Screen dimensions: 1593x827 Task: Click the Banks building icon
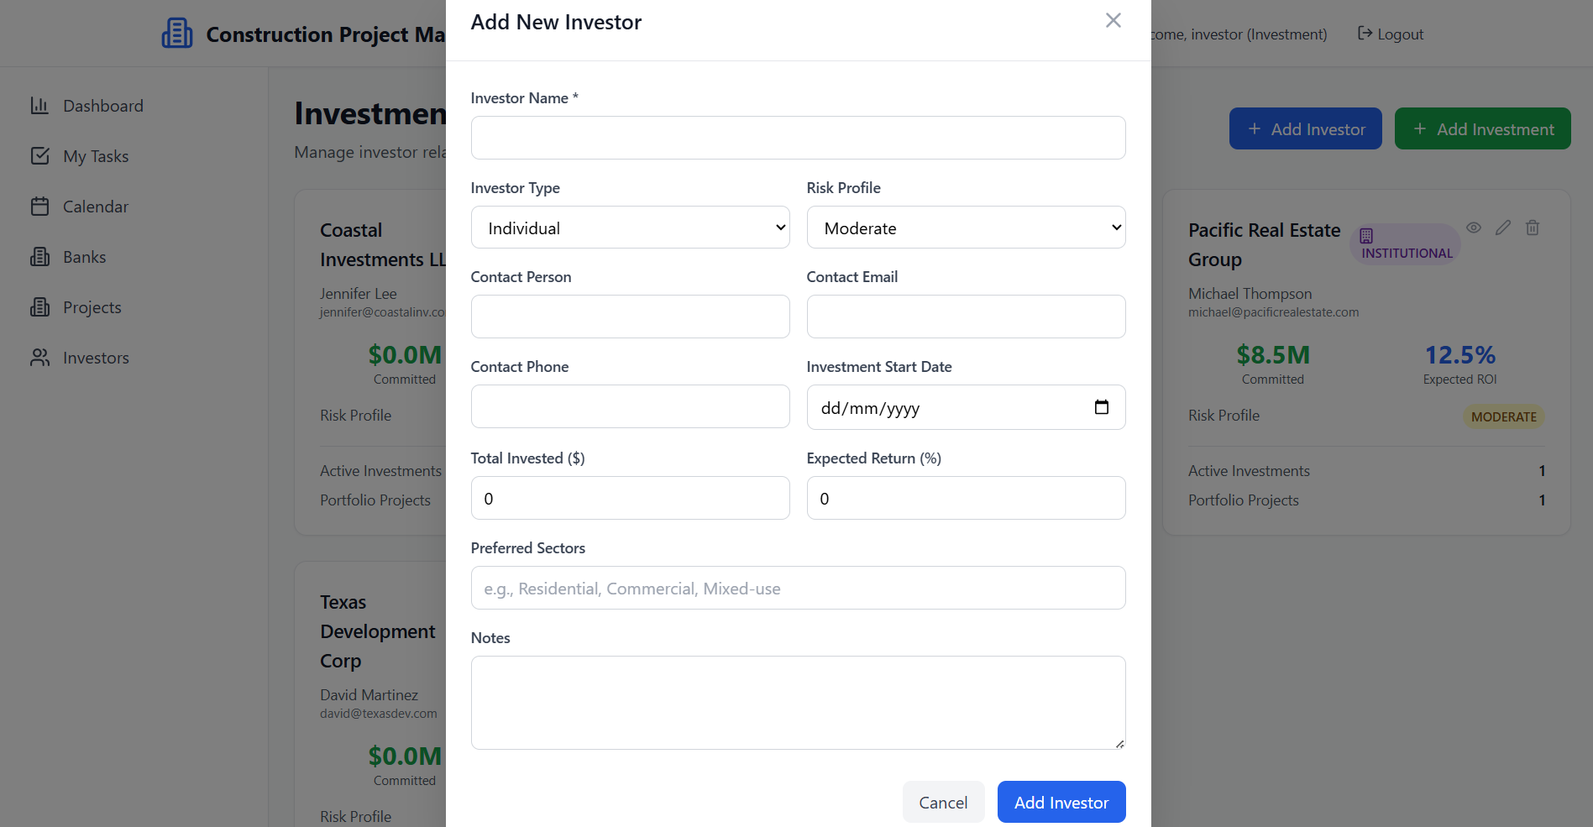click(39, 257)
